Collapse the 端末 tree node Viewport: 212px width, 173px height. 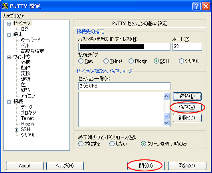pyautogui.click(x=9, y=35)
